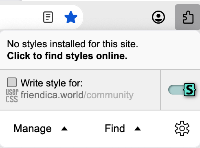The height and width of the screenshot is (148, 200).
Task: Open the account profile icon
Action: point(158,17)
